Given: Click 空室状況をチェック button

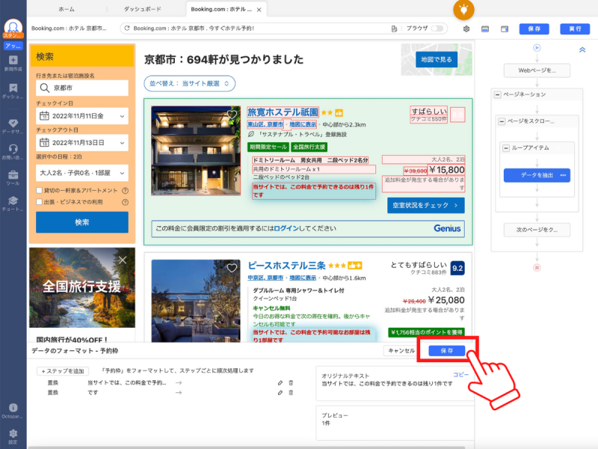Looking at the screenshot, I should (x=425, y=205).
